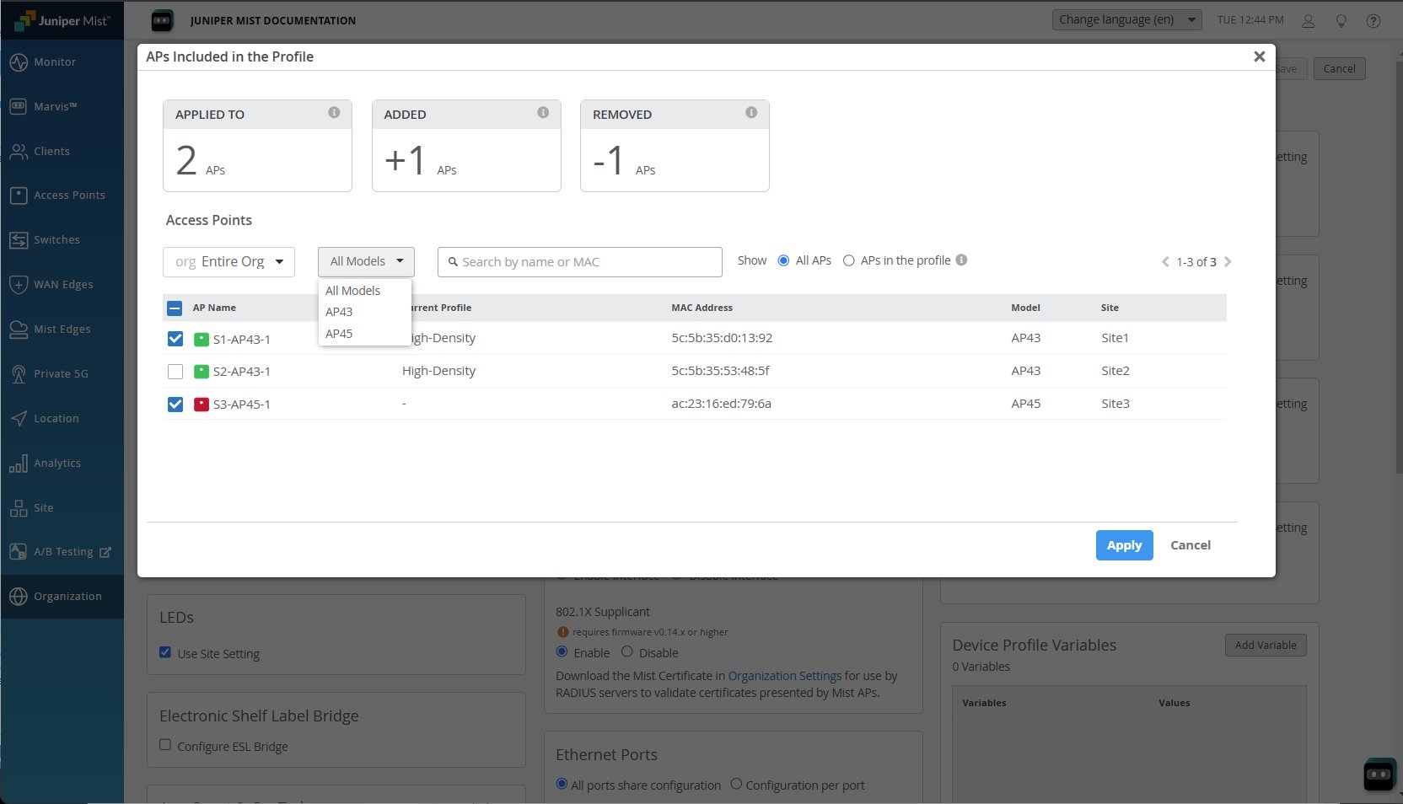Screen dimensions: 1403x804
Task: Select Configuration per port radio
Action: pyautogui.click(x=736, y=784)
